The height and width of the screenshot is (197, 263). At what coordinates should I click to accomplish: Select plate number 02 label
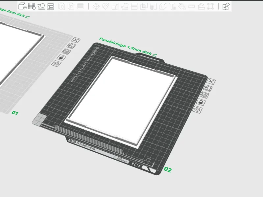[168, 169]
